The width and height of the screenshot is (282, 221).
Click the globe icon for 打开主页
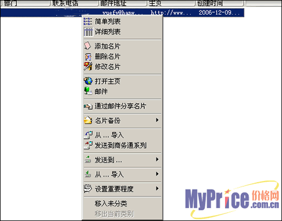click(88, 81)
